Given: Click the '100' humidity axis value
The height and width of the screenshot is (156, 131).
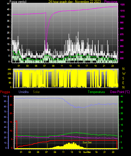Looking at the screenshot, I should point(4,96).
